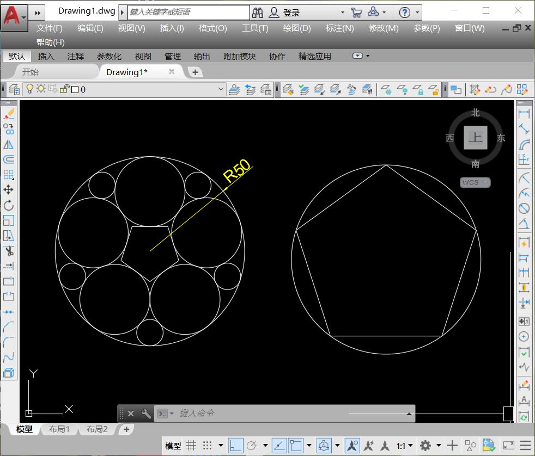The width and height of the screenshot is (535, 456).
Task: Pick the Trim tool with scissors icon
Action: pyautogui.click(x=10, y=251)
